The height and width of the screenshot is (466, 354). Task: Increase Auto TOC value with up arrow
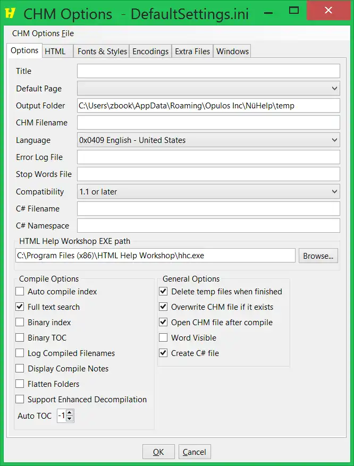coord(70,413)
